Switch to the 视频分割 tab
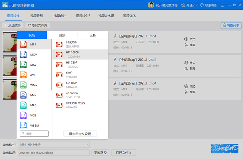The image size is (243, 159). tap(36, 16)
